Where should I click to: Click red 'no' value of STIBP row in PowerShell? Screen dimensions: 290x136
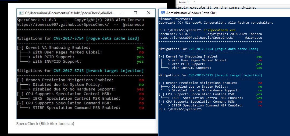click(x=260, y=105)
